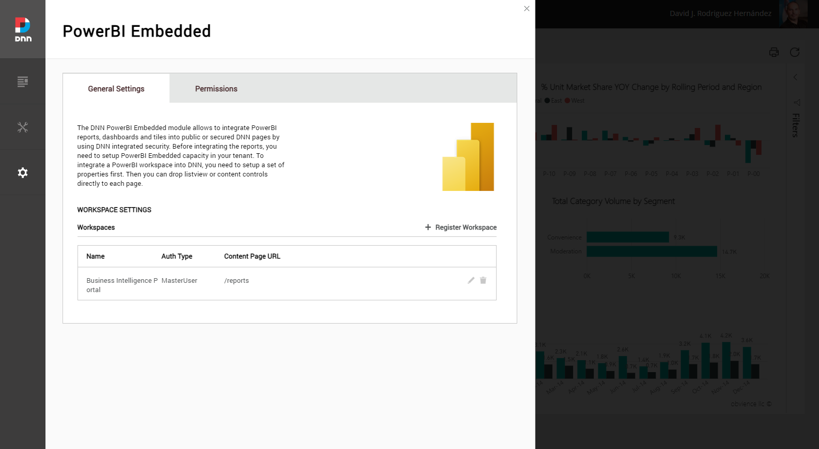Viewport: 819px width, 449px height.
Task: Click the West legend entry in chart
Action: point(575,101)
